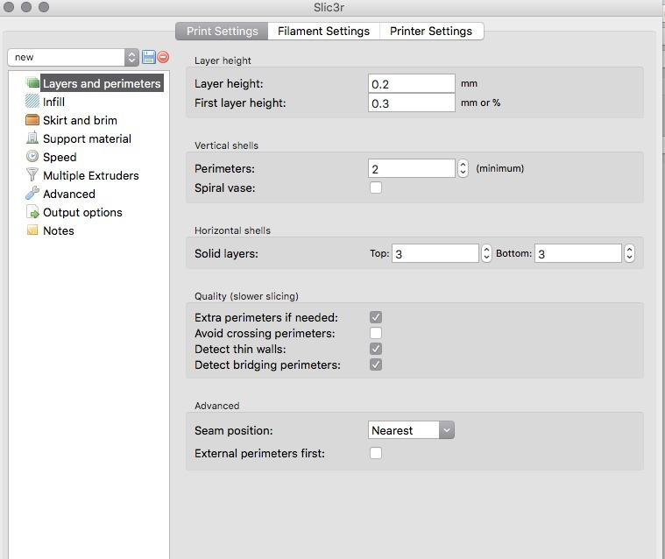Open the Infill settings page
The image size is (665, 559).
[x=53, y=102]
